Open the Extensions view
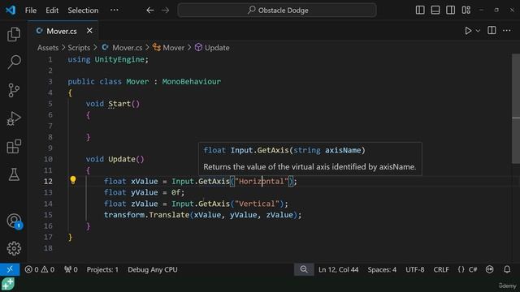 [x=14, y=146]
